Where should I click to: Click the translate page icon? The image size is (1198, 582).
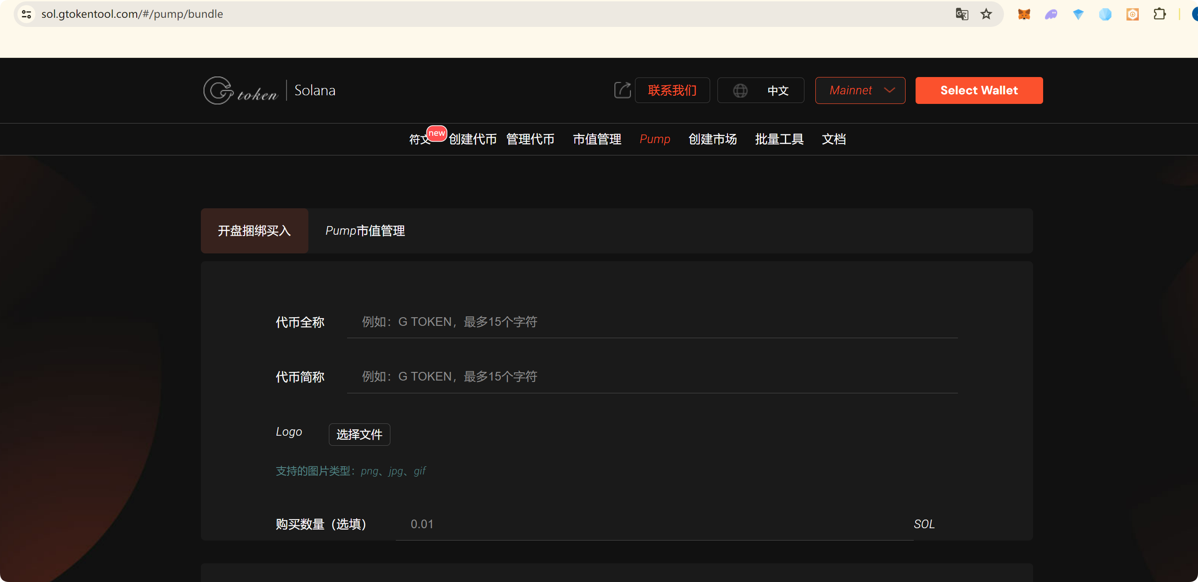[962, 14]
